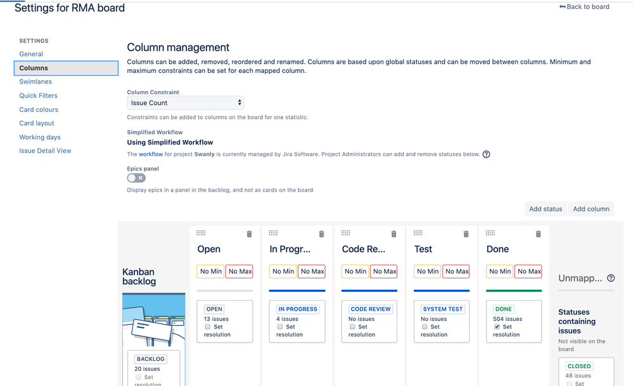The image size is (633, 386).
Task: Grab the Open column drag handle
Action: 201,233
